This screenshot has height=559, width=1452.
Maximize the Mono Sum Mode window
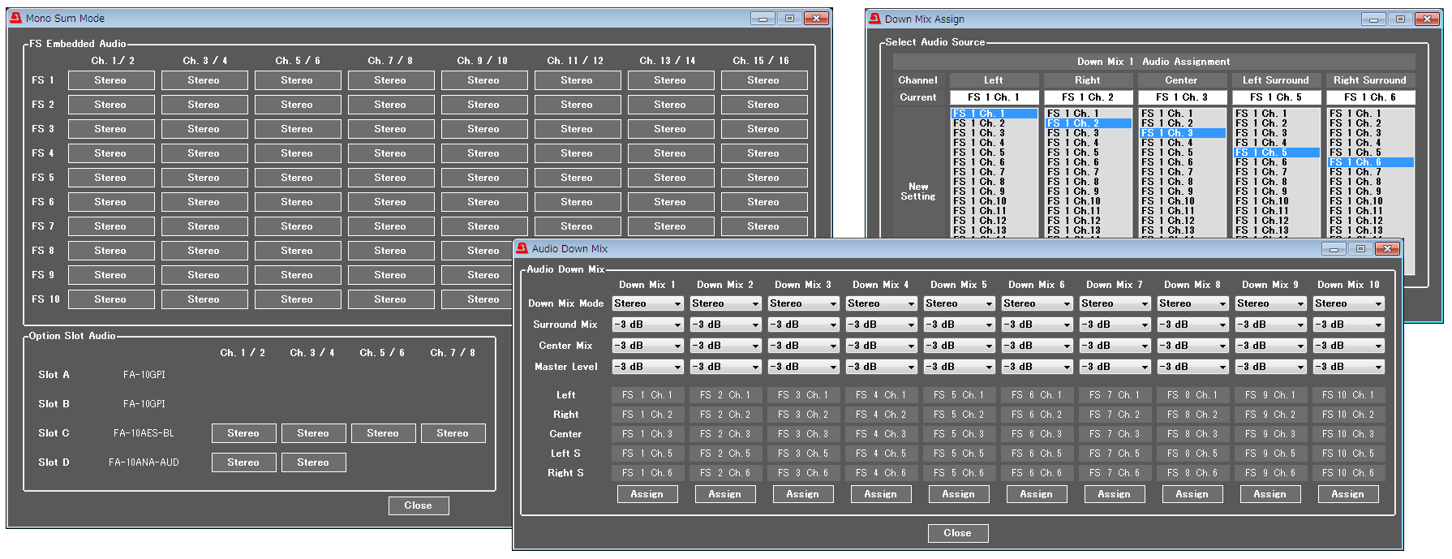(x=789, y=18)
